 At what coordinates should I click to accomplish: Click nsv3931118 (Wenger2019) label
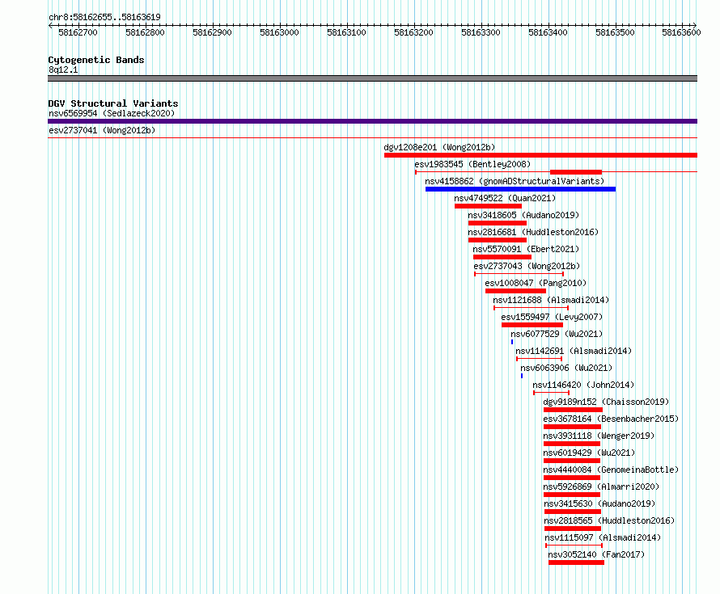pos(599,436)
